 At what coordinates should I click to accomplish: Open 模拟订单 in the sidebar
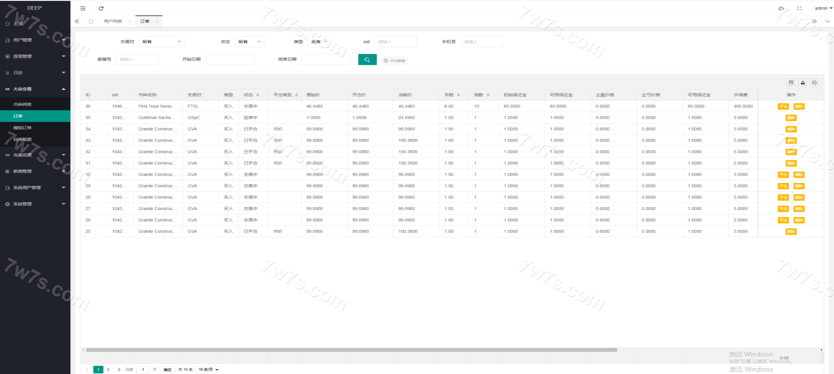click(23, 128)
